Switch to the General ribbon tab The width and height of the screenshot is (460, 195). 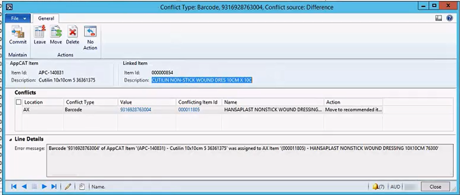pos(46,18)
